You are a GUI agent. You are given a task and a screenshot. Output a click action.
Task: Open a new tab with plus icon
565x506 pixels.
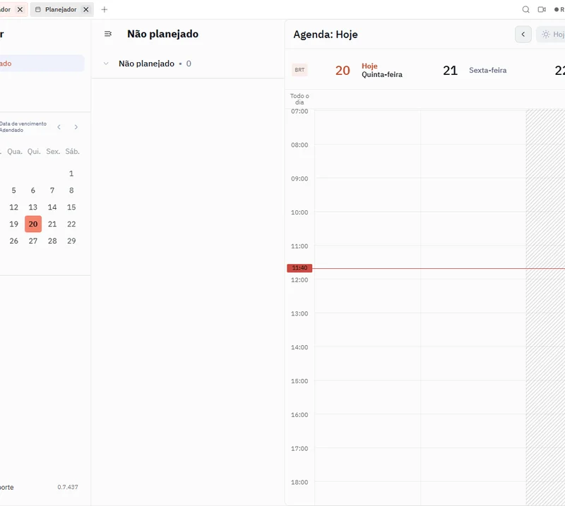(105, 9)
